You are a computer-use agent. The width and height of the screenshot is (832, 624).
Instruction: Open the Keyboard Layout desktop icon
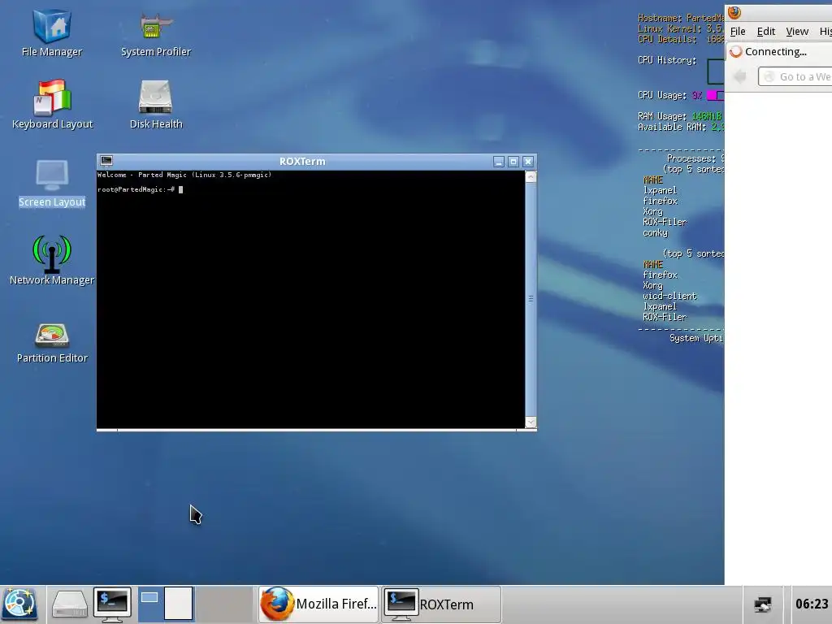coord(52,105)
